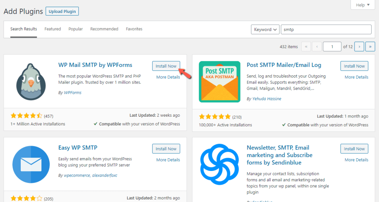Click the plugin search field containing smtp
379x202 pixels.
pos(326,30)
